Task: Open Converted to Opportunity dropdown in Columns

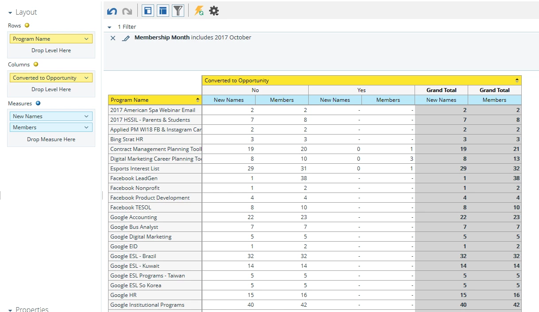Action: (86, 78)
